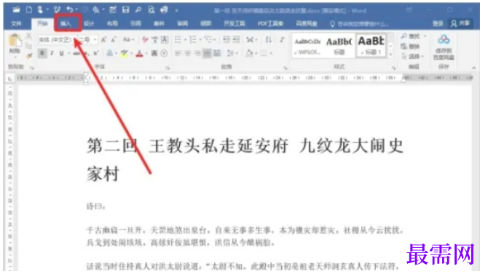Image resolution: width=488 pixels, height=277 pixels.
Task: Open the 邮件 (Mailings) ribbon tab
Action: pos(159,23)
